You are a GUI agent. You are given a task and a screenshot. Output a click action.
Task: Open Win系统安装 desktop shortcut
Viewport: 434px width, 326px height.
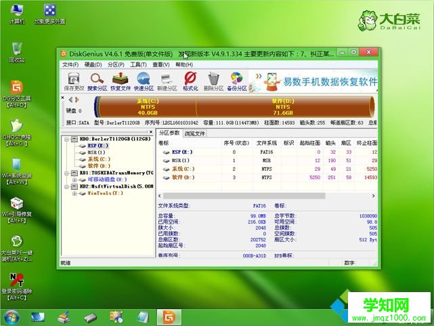pos(17,171)
